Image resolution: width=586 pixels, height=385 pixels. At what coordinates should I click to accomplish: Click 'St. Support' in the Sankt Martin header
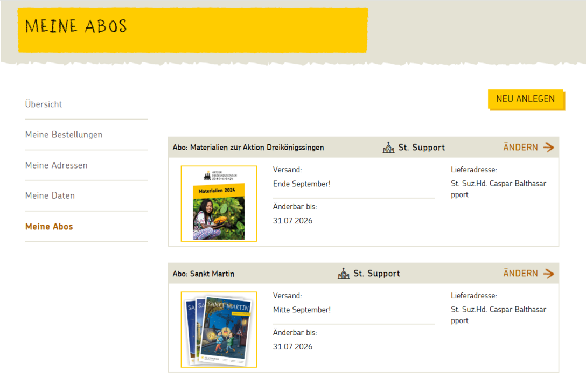tap(376, 274)
